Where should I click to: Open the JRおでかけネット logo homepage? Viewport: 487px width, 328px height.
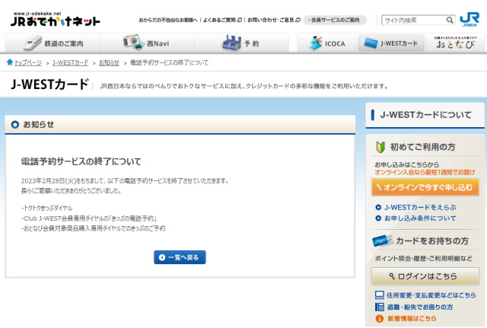[56, 19]
